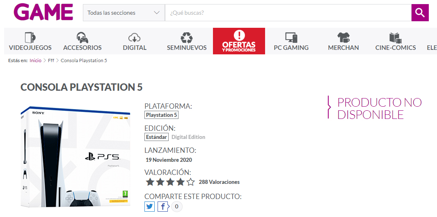The width and height of the screenshot is (437, 217).
Task: Click the Consola Playstation 5 breadcrumb
Action: 84,60
